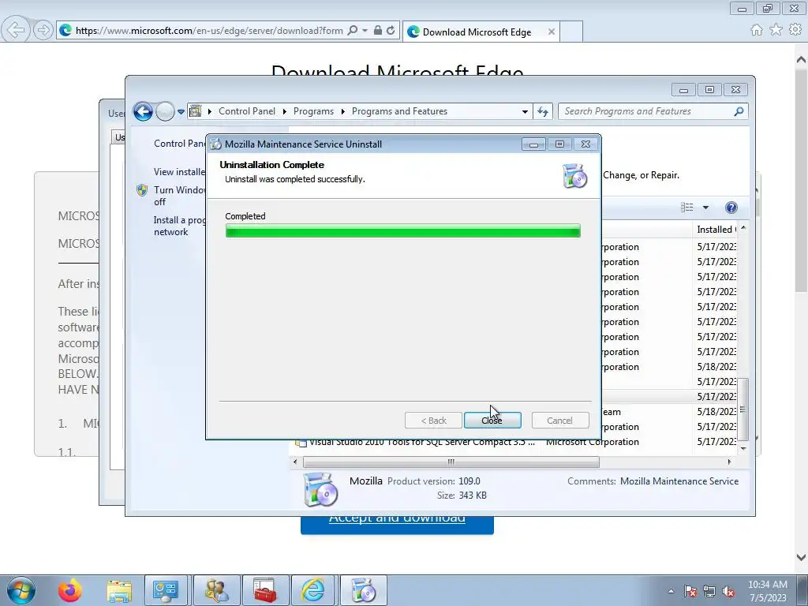Open recent pages dropdown in Control Panel
The width and height of the screenshot is (808, 606).
(181, 111)
